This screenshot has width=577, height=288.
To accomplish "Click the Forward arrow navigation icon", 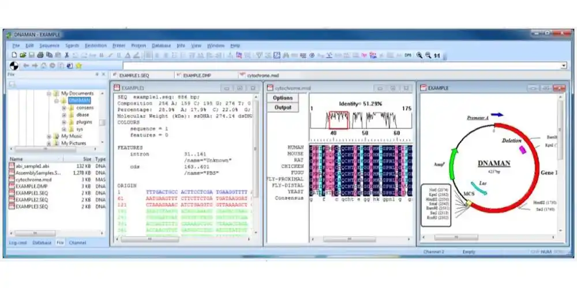I will pos(35,66).
